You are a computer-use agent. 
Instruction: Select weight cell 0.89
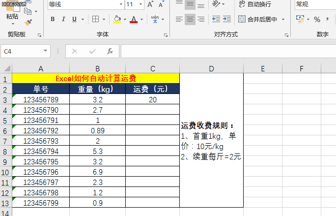point(97,130)
